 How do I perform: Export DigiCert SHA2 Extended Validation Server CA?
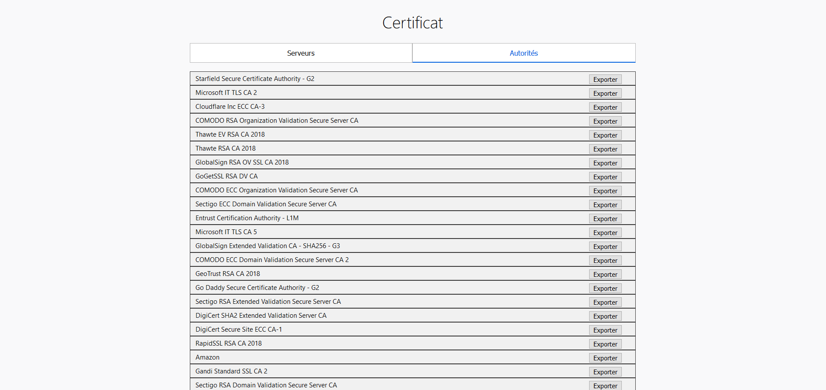(605, 316)
